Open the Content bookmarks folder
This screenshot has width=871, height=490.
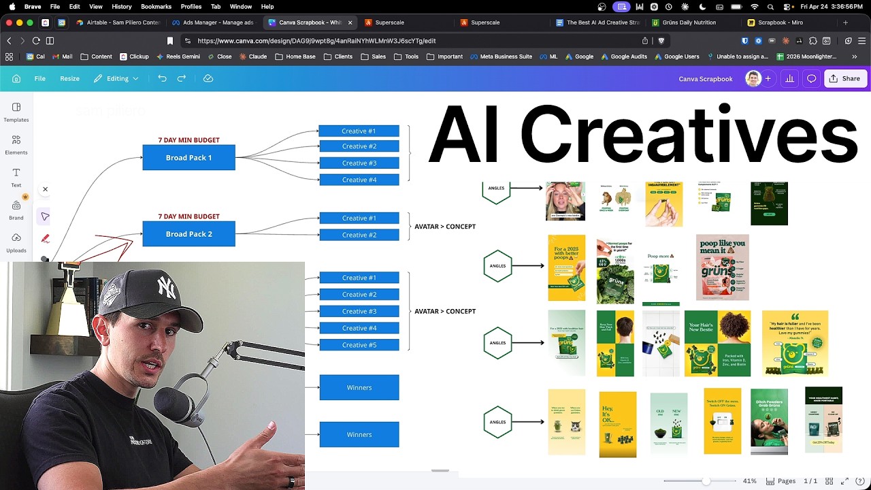96,56
